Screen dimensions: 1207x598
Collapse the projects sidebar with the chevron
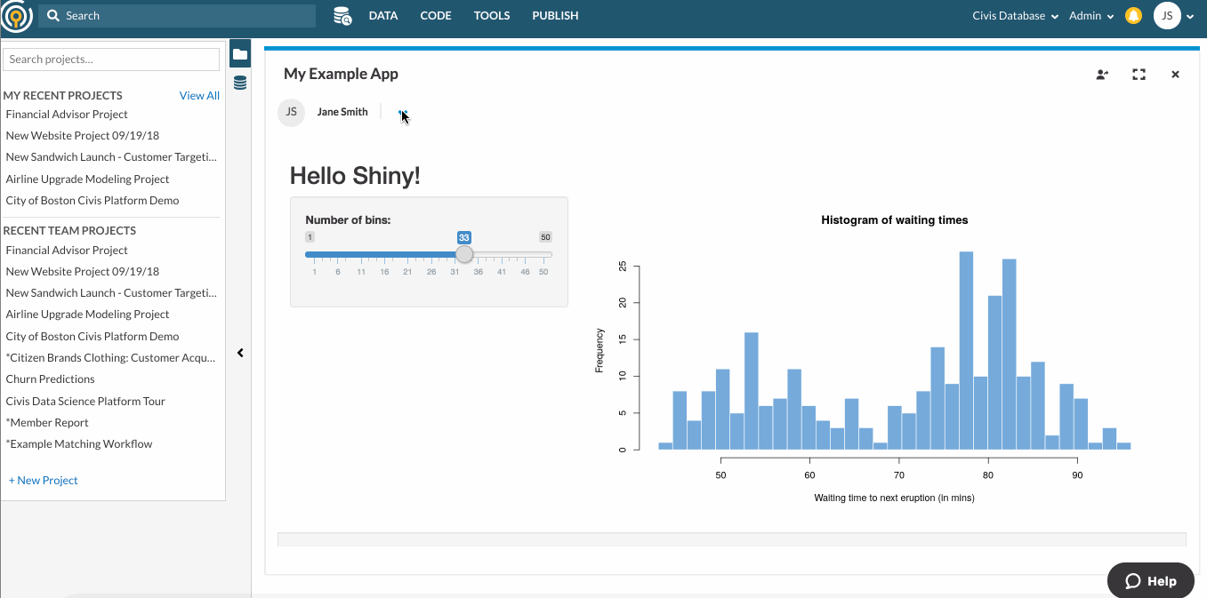[x=239, y=353]
